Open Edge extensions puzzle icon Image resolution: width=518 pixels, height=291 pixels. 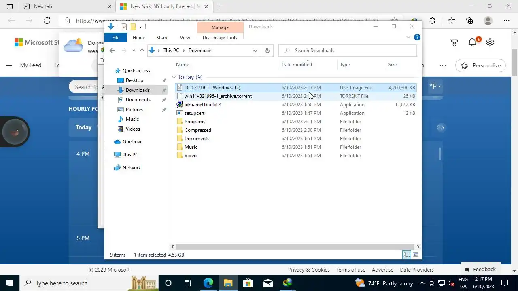432,21
